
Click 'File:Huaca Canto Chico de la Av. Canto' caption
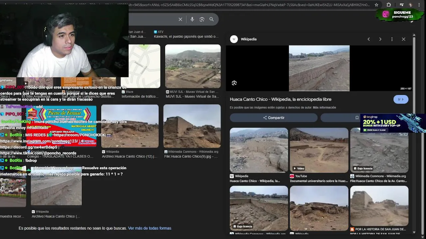pyautogui.click(x=378, y=181)
